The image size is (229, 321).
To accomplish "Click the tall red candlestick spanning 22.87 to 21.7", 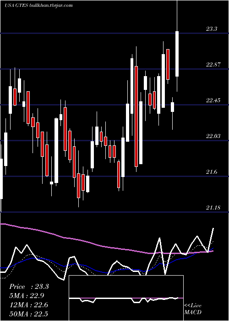I will coord(136,116).
